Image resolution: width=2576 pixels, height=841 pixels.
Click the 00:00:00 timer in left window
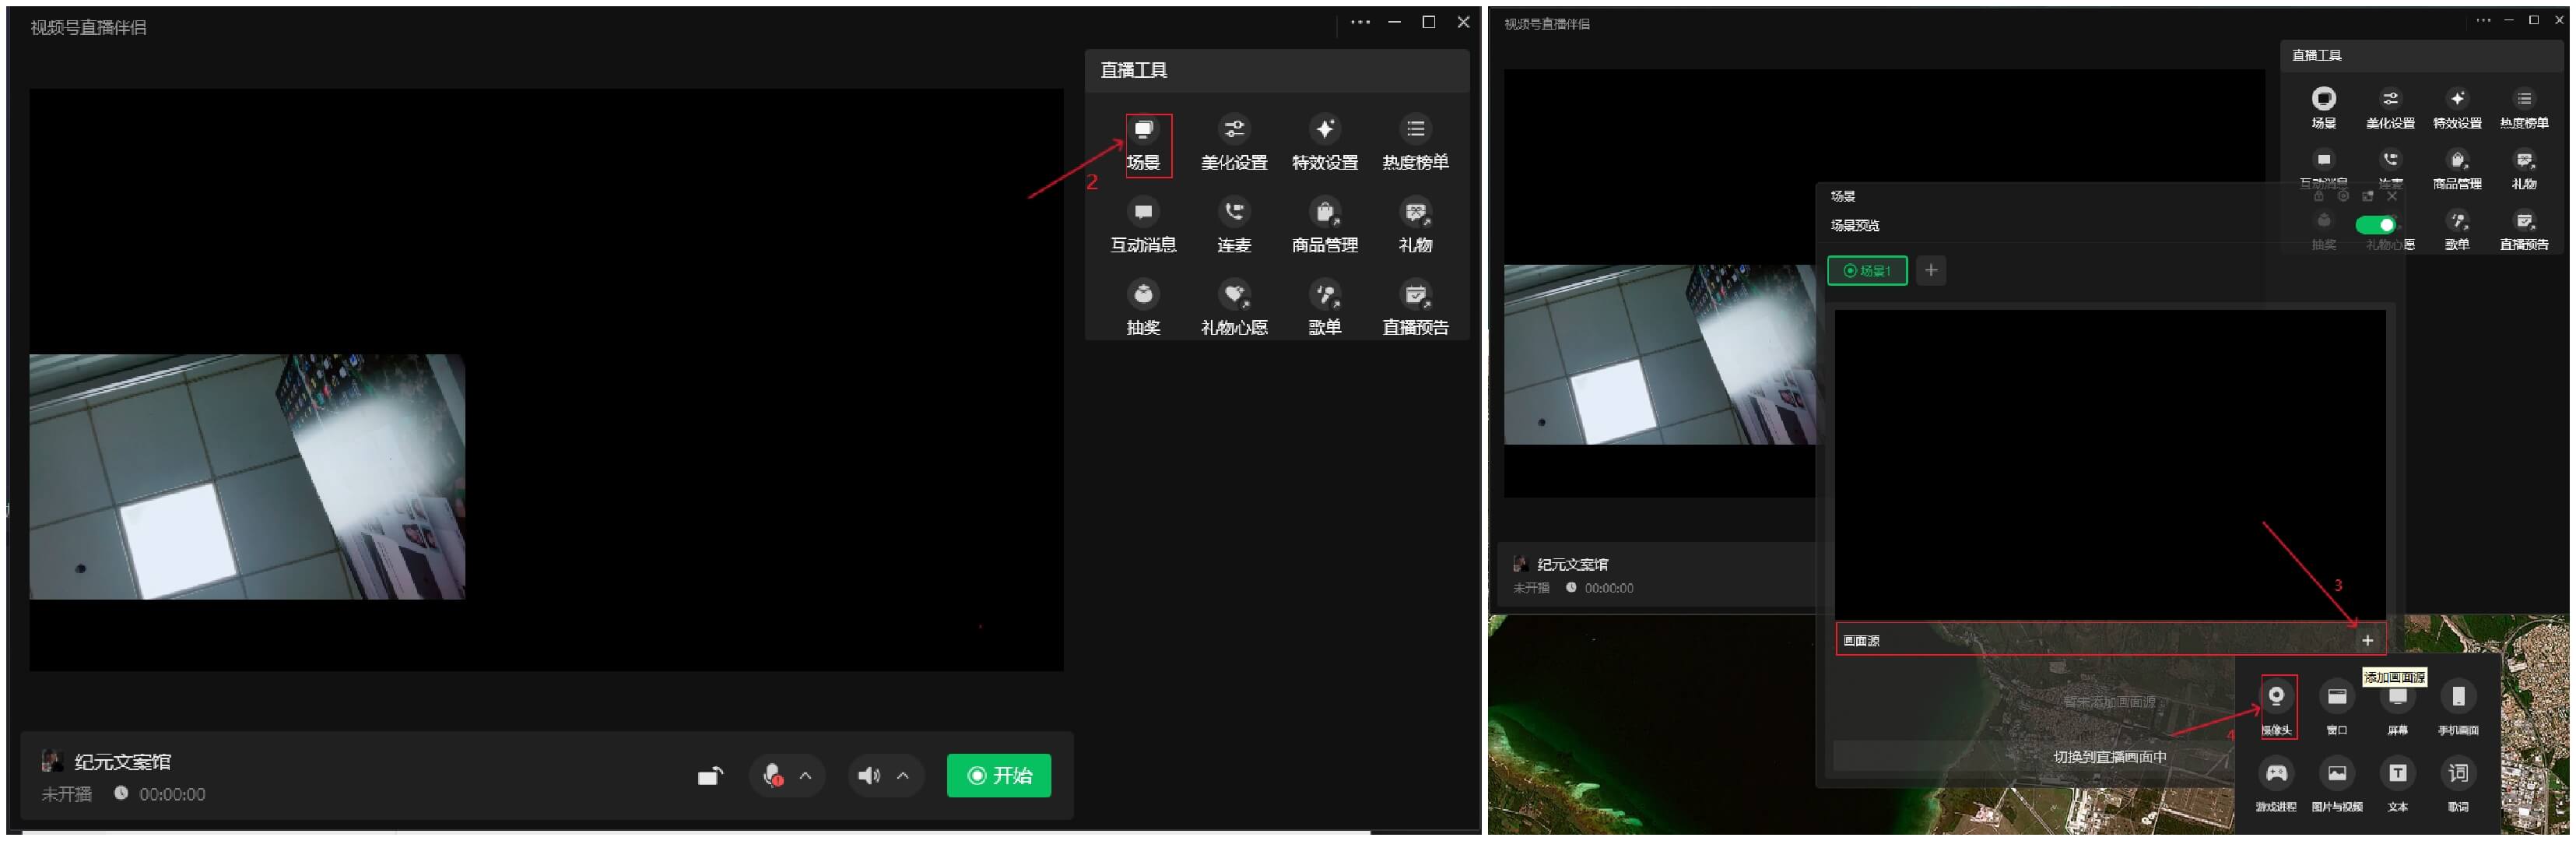(172, 794)
